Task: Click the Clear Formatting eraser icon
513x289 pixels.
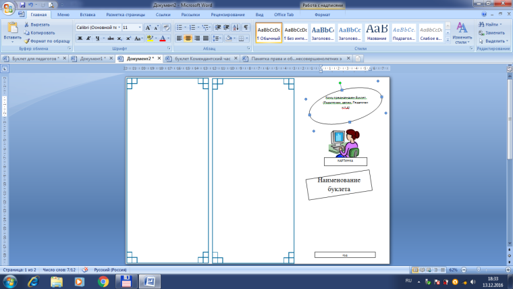Action: click(x=166, y=28)
